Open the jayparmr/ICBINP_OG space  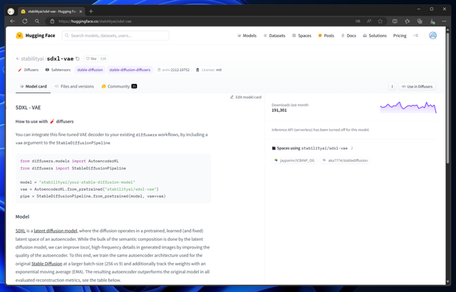click(294, 160)
